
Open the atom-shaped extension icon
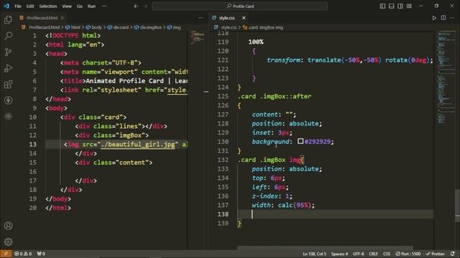8,116
